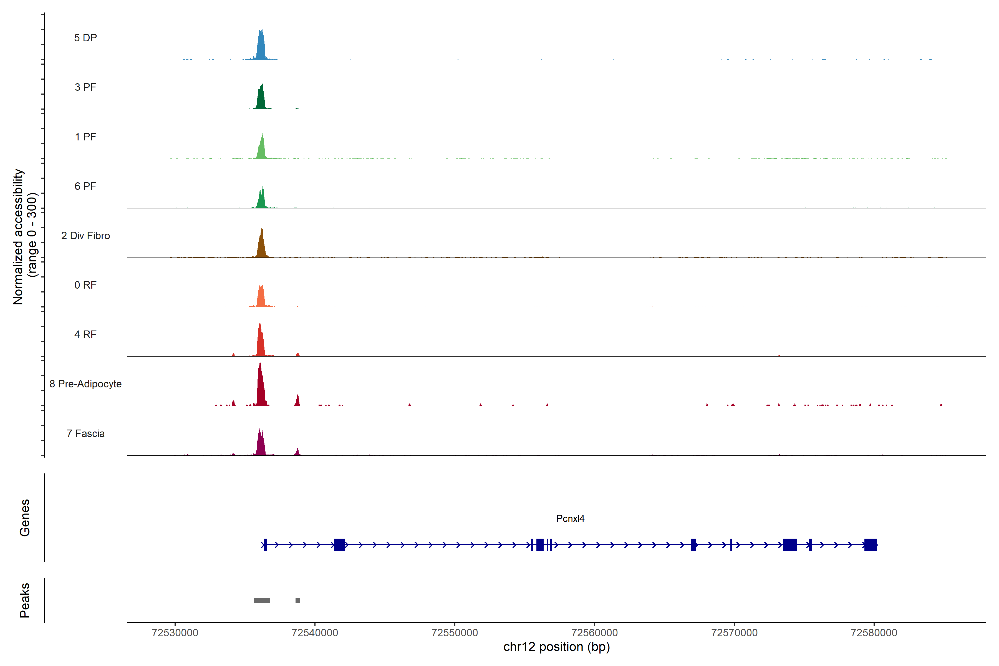The width and height of the screenshot is (999, 666).
Task: Click the 8 Pre-Adipocyte track label
Action: [85, 384]
